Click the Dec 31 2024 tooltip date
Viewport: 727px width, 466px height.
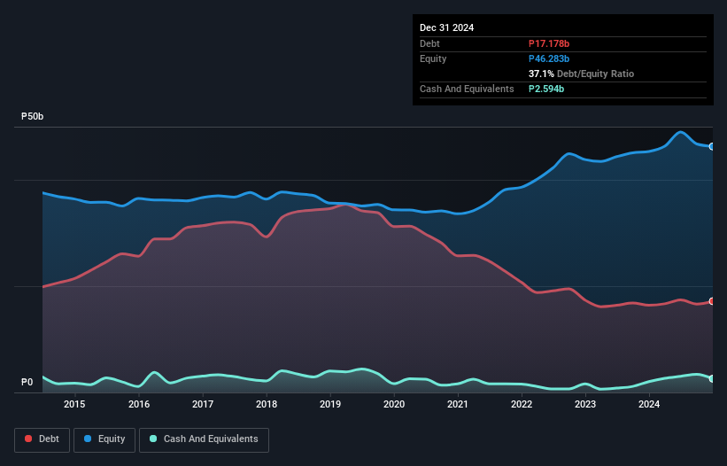pyautogui.click(x=446, y=27)
